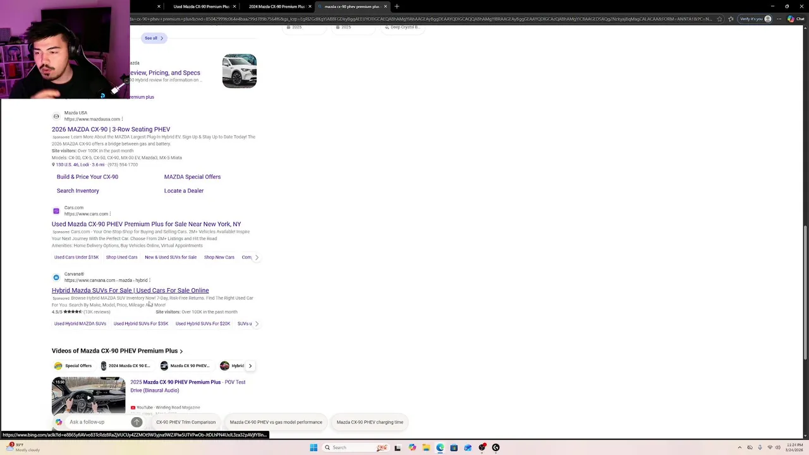Switch to the Used Mazda CX-90 Premium Plus tab

point(201,6)
